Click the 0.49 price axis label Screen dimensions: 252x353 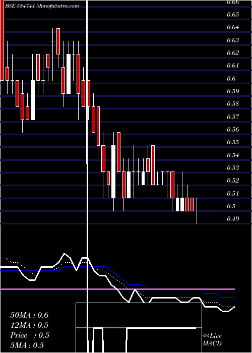[x=233, y=219]
